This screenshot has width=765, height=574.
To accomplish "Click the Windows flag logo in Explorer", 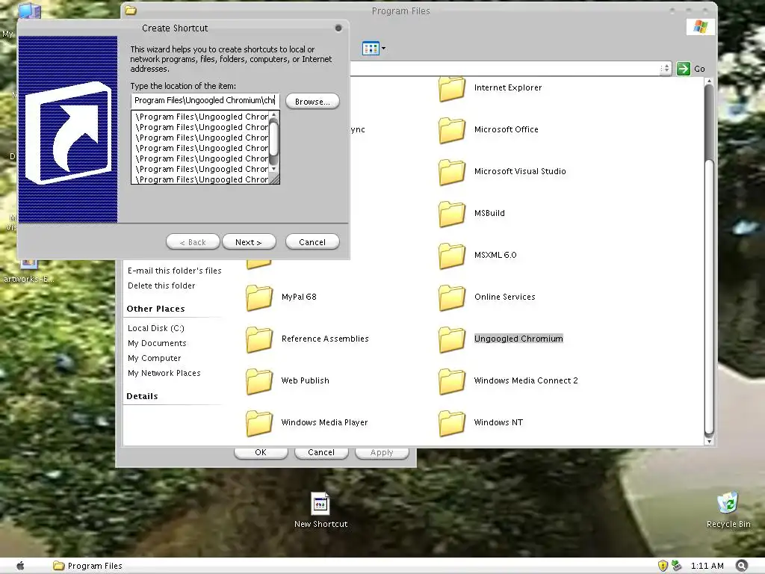I will coord(700,26).
